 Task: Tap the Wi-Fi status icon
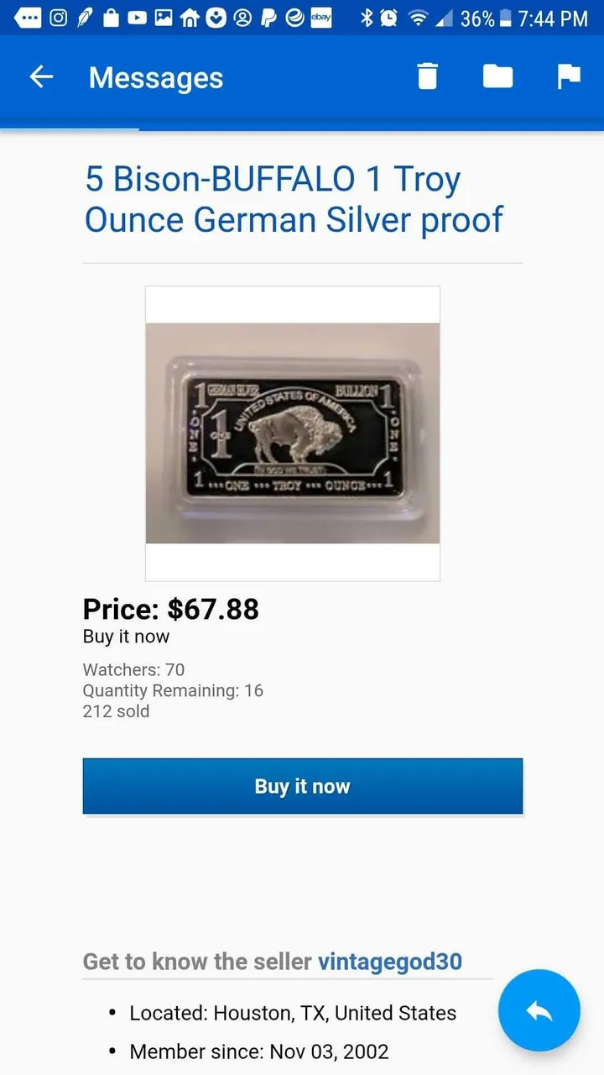[x=417, y=18]
